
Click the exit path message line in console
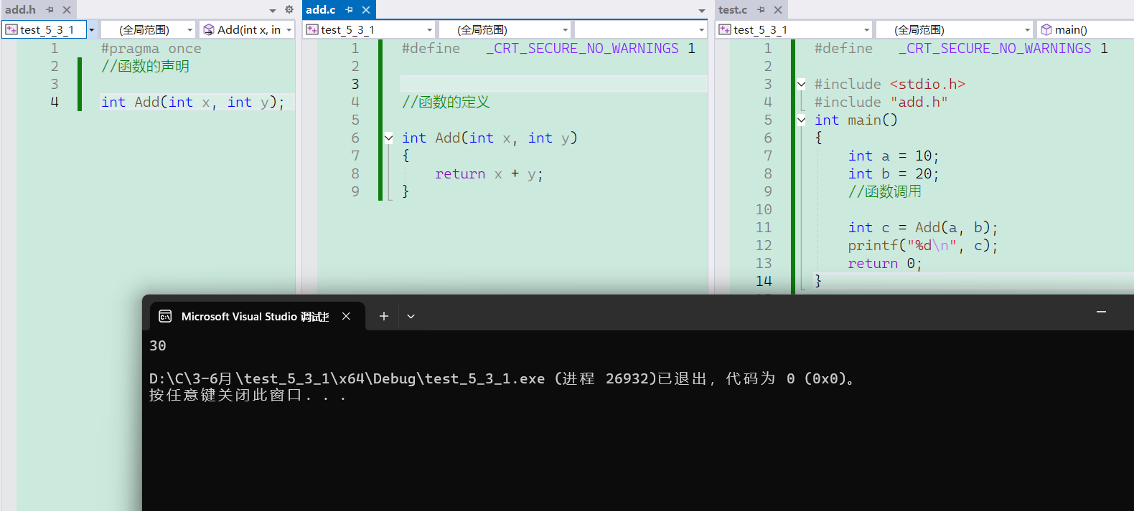click(x=502, y=378)
